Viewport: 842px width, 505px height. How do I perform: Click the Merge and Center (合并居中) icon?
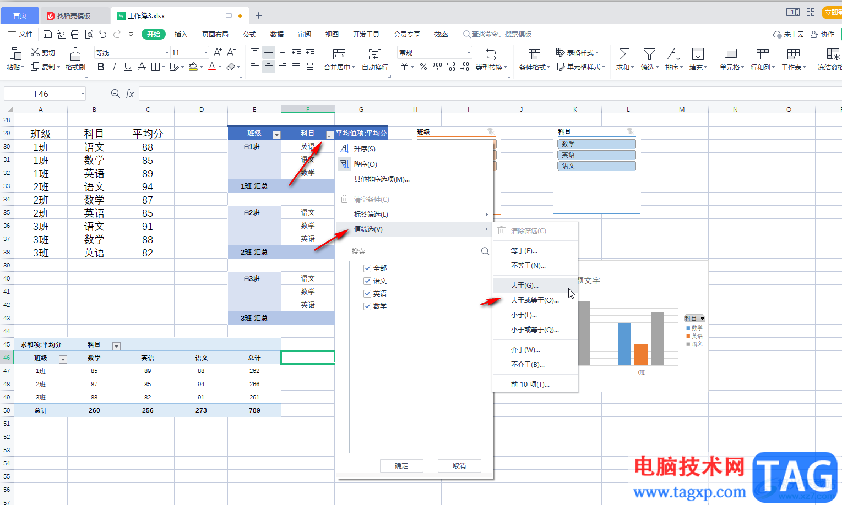point(339,53)
